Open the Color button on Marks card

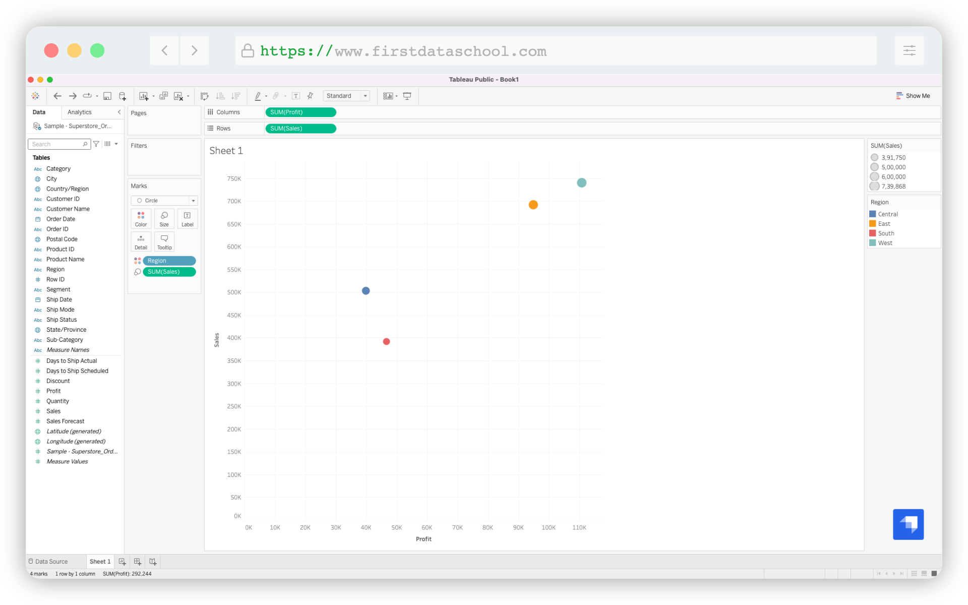[x=141, y=218]
